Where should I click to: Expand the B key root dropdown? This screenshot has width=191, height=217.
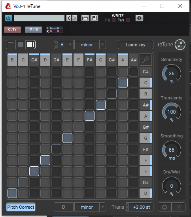coord(70,45)
